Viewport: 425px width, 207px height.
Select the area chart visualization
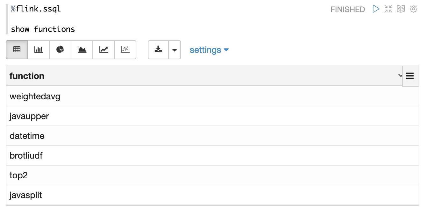tap(82, 50)
